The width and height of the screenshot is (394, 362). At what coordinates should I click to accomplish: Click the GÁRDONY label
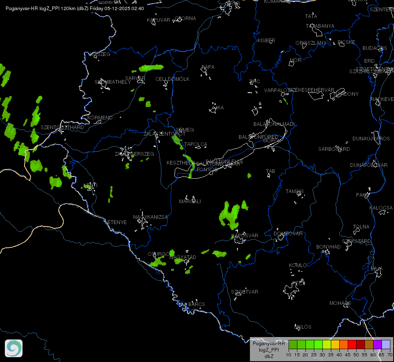point(346,94)
